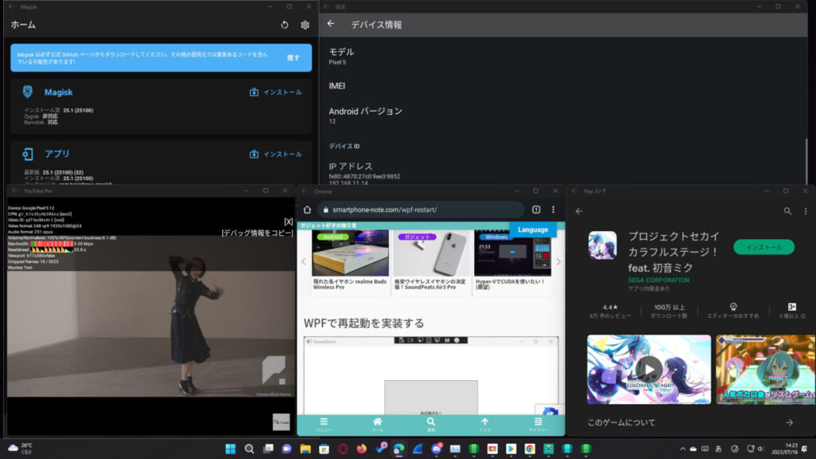Viewport: 816px width, 459px height.
Task: Install the Magisk app from アプリ card
Action: pyautogui.click(x=276, y=154)
